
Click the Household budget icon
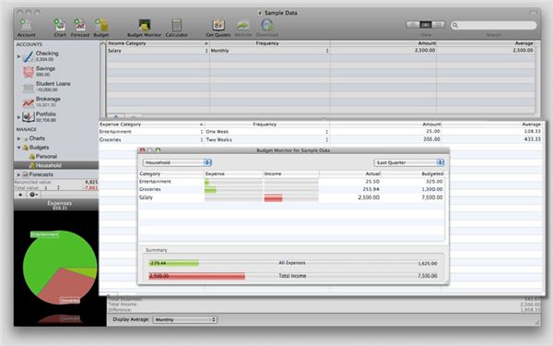tap(32, 165)
